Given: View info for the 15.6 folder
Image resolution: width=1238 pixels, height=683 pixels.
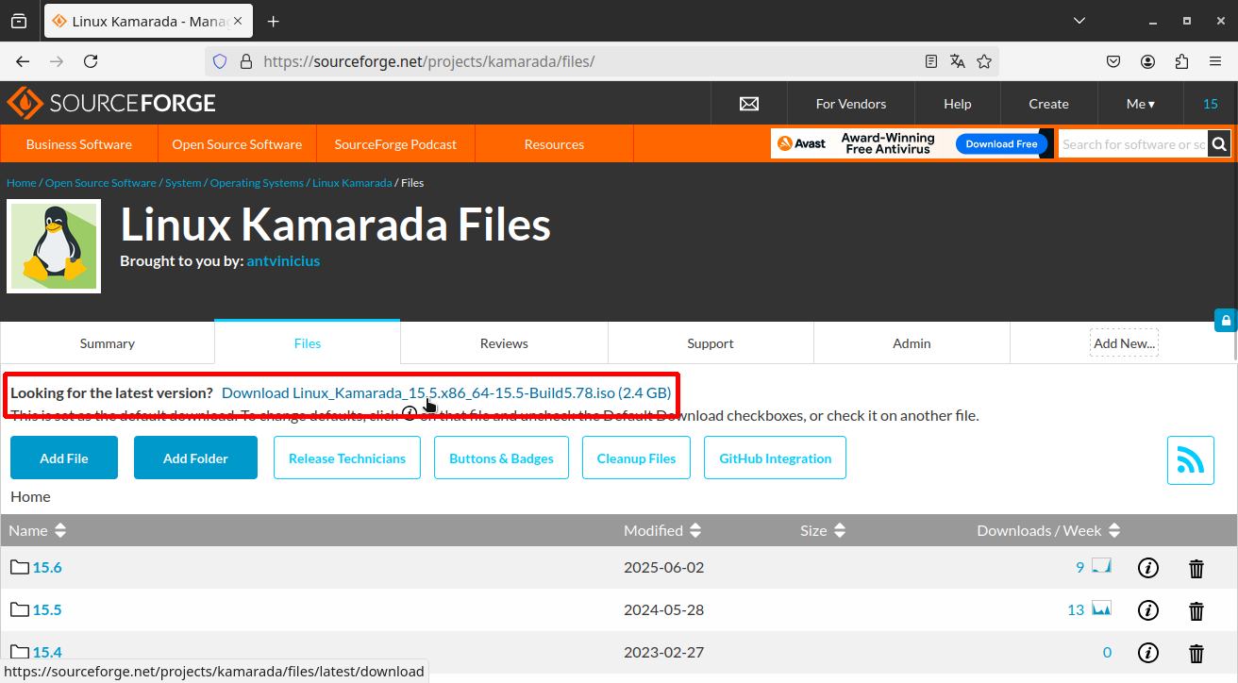Looking at the screenshot, I should tap(1148, 568).
